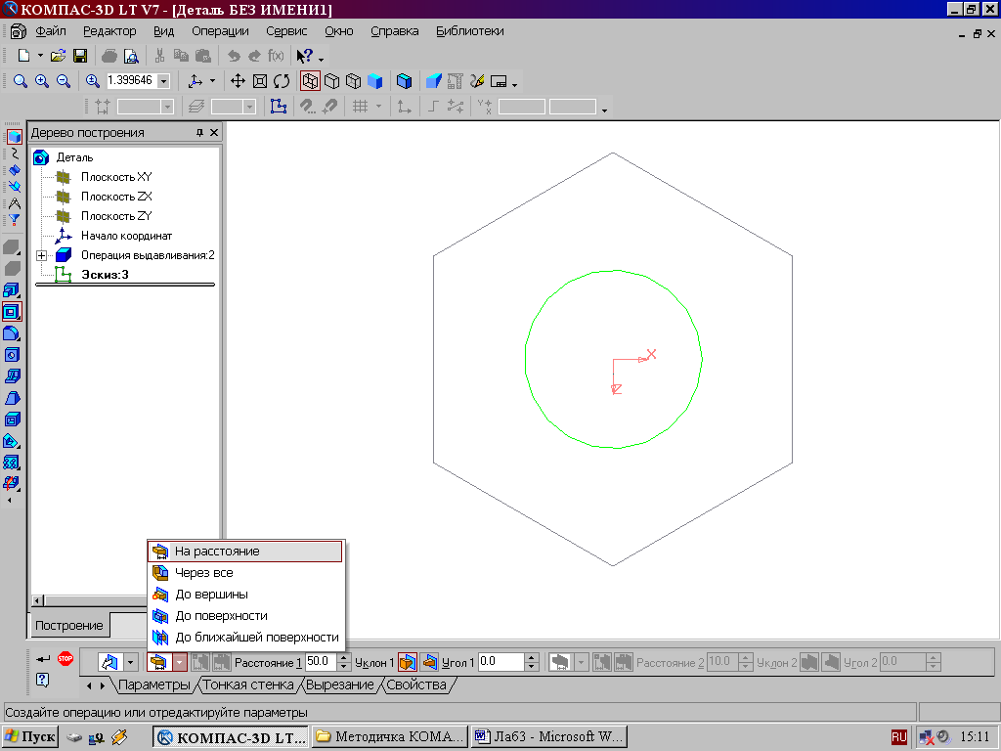Choose 'Через все' from the dropdown list

pyautogui.click(x=203, y=573)
